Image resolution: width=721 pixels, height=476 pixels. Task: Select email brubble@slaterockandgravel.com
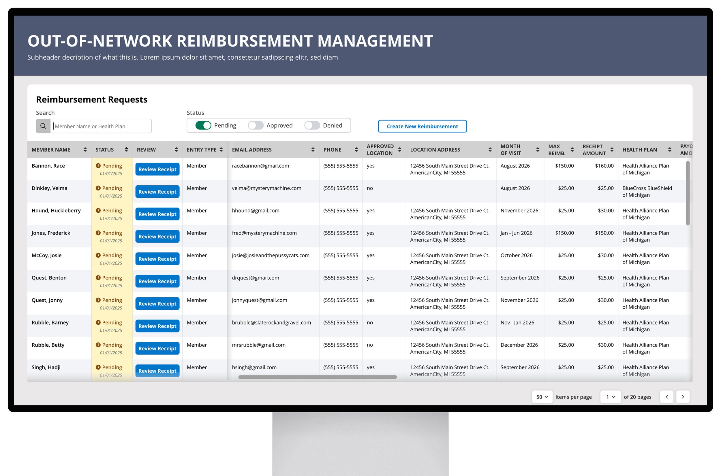271,323
